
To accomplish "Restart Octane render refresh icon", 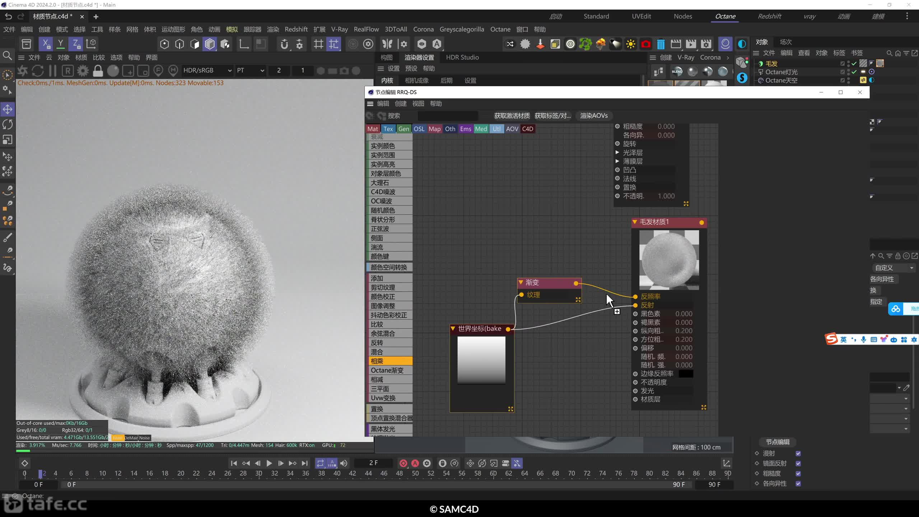I will pyautogui.click(x=38, y=71).
